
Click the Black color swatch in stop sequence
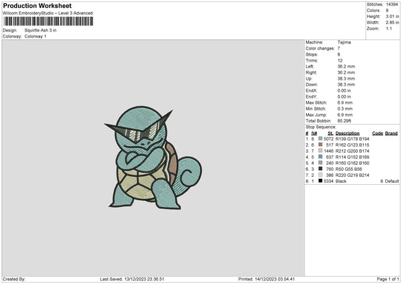pos(321,181)
